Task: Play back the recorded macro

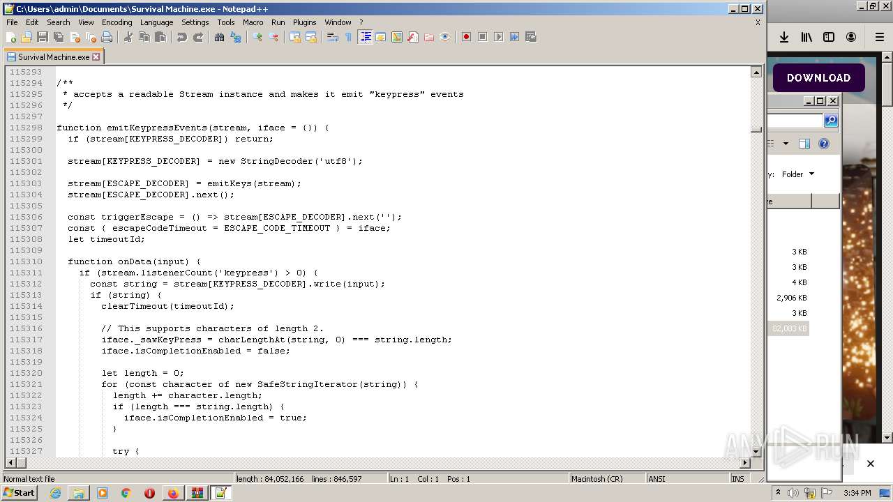Action: coord(498,37)
